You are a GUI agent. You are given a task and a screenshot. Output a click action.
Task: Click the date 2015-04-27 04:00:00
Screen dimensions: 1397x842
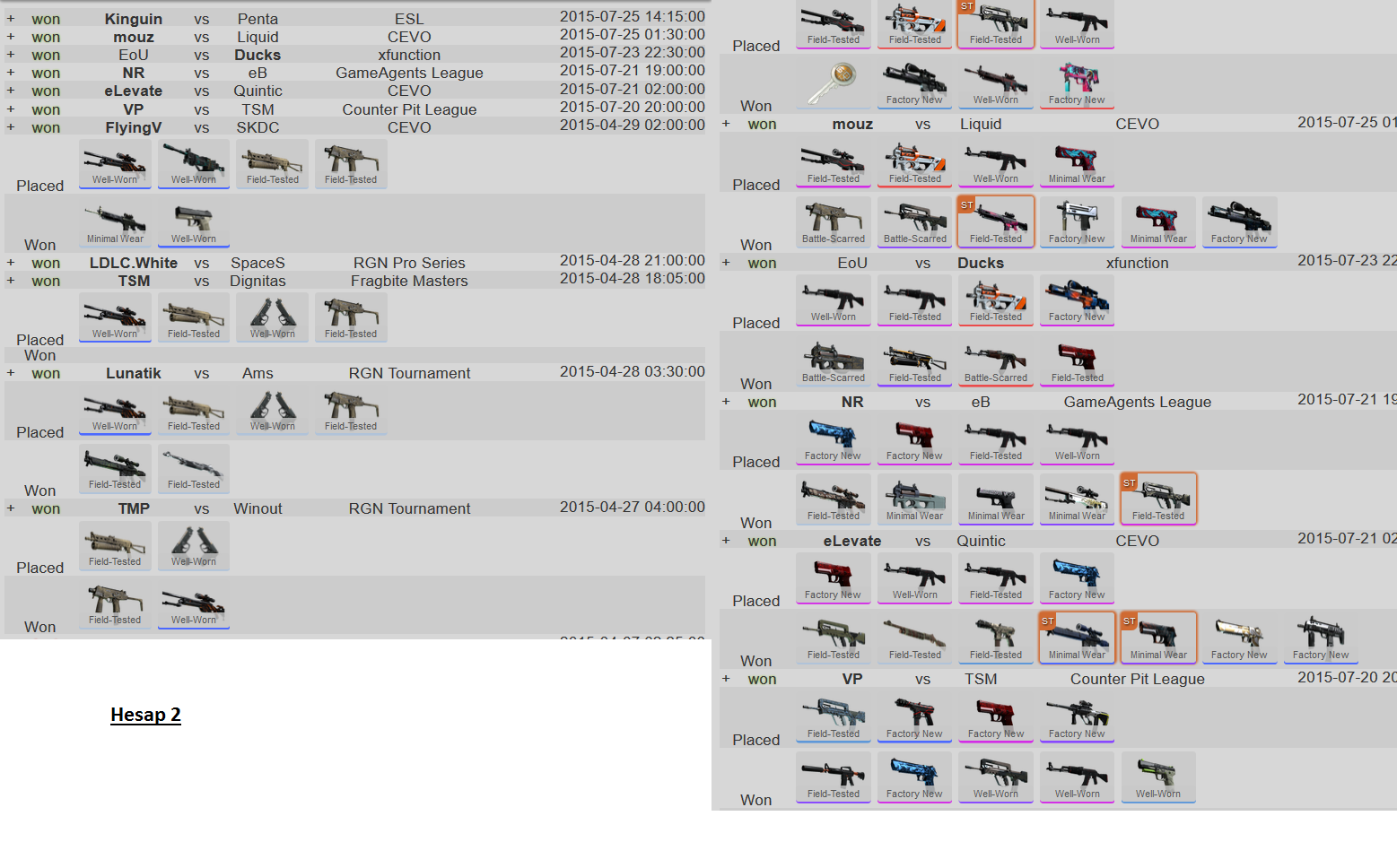633,507
